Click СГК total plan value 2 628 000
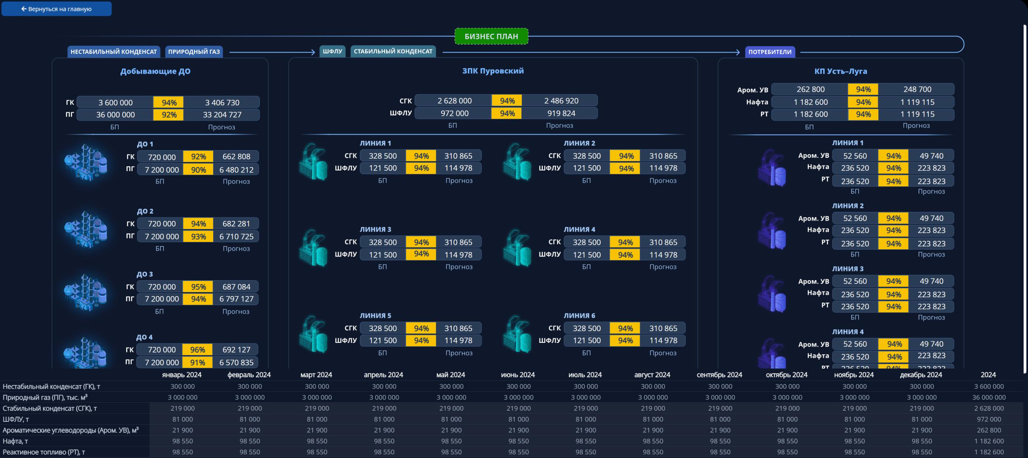1028x458 pixels. (x=454, y=100)
